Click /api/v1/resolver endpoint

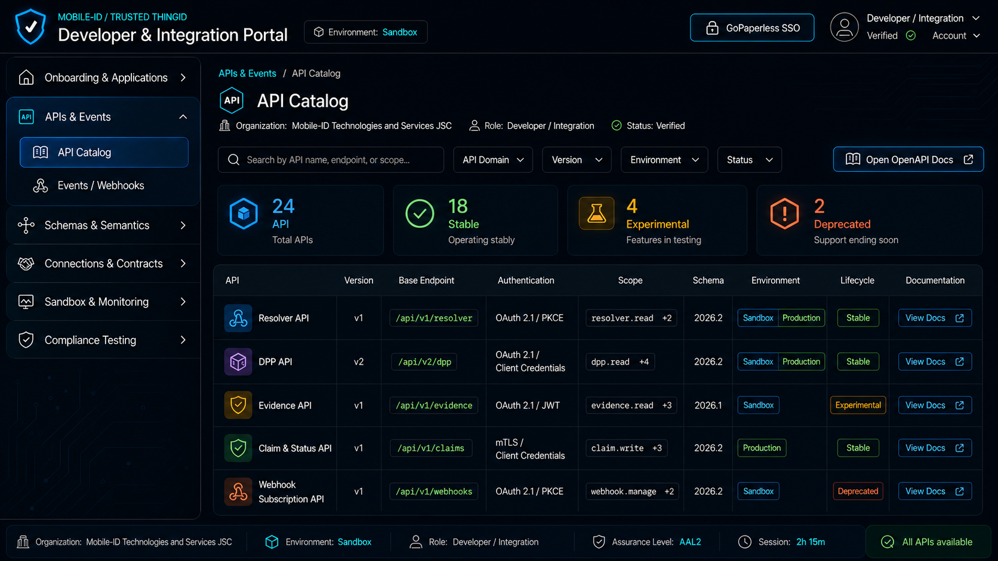pos(434,318)
